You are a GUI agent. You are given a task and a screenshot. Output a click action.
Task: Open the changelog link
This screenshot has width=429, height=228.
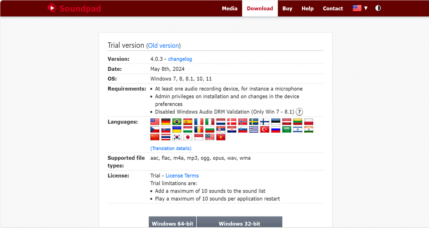coord(180,59)
